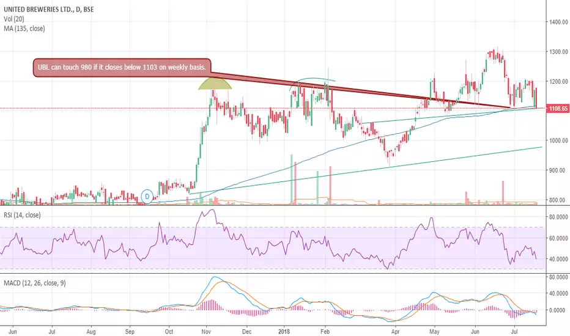
Task: Click the 'RSI (14, close)' indicator label
Action: pyautogui.click(x=22, y=215)
